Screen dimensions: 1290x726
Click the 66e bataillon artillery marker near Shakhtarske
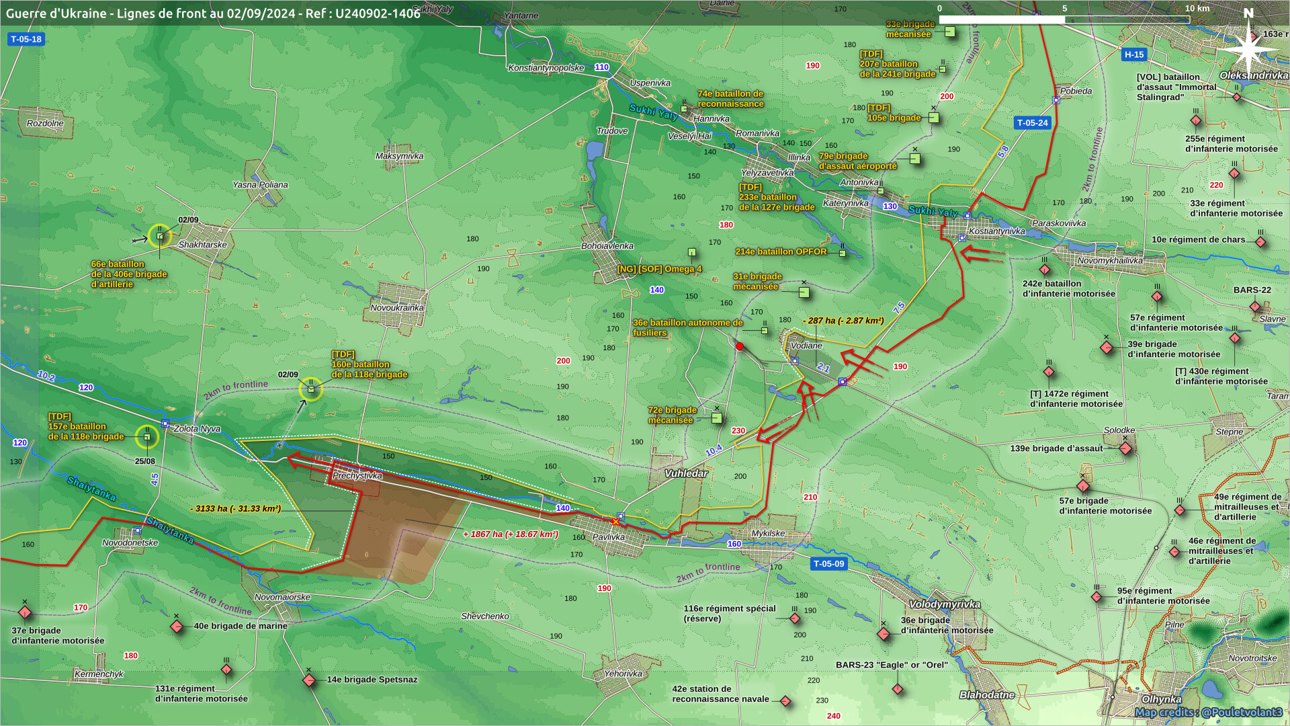160,236
